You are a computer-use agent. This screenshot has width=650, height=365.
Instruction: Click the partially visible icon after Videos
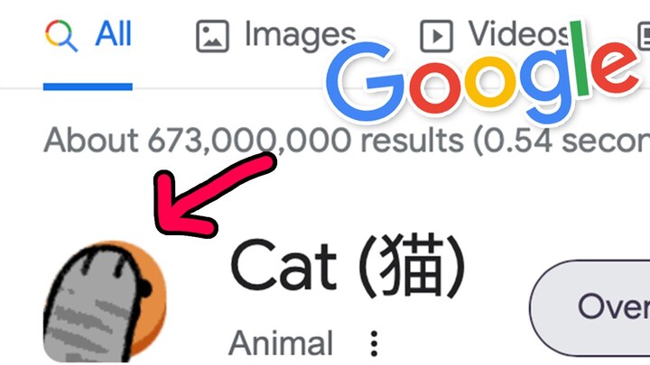point(644,36)
